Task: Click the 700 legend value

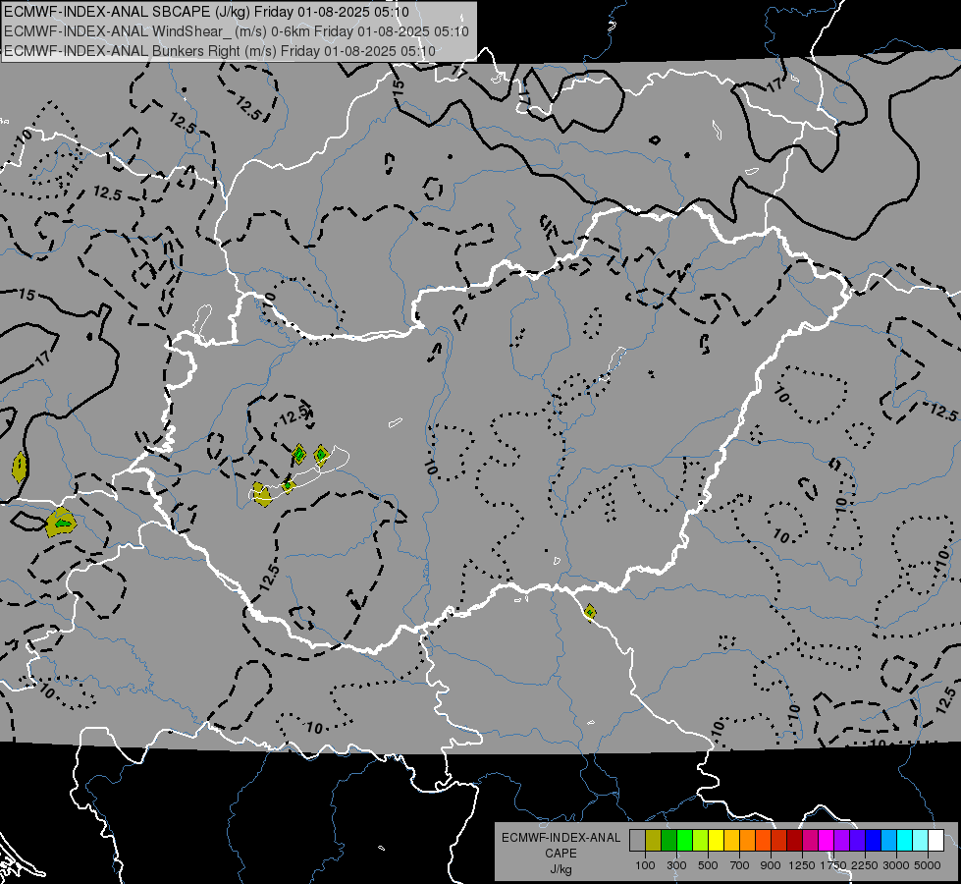Action: (740, 865)
